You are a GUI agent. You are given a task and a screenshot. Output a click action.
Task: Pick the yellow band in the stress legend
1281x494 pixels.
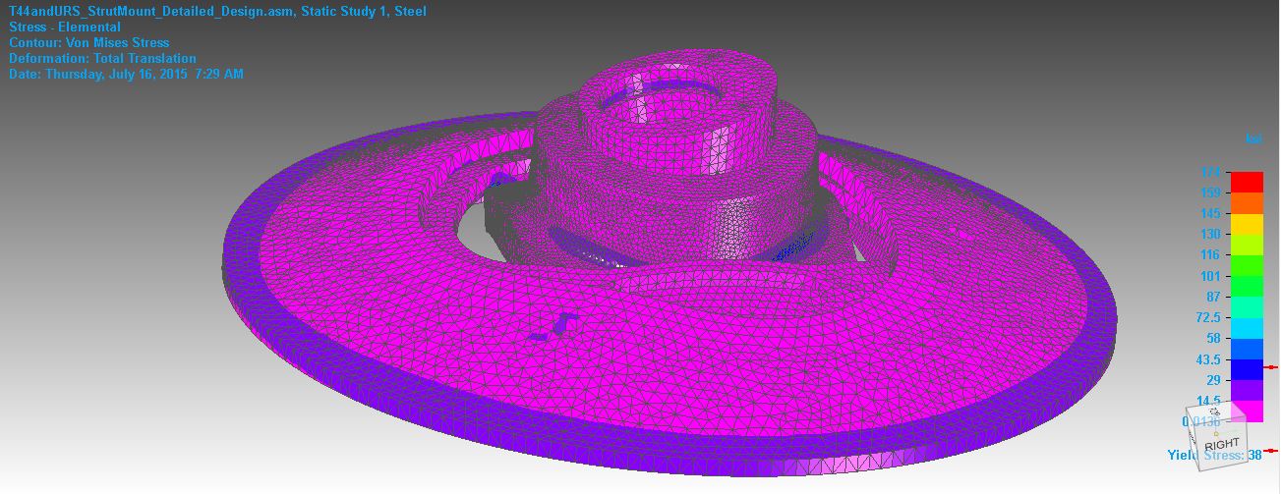[1247, 223]
